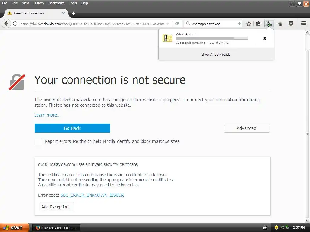Click Show All Downloads
The image size is (310, 232).
pos(216,54)
